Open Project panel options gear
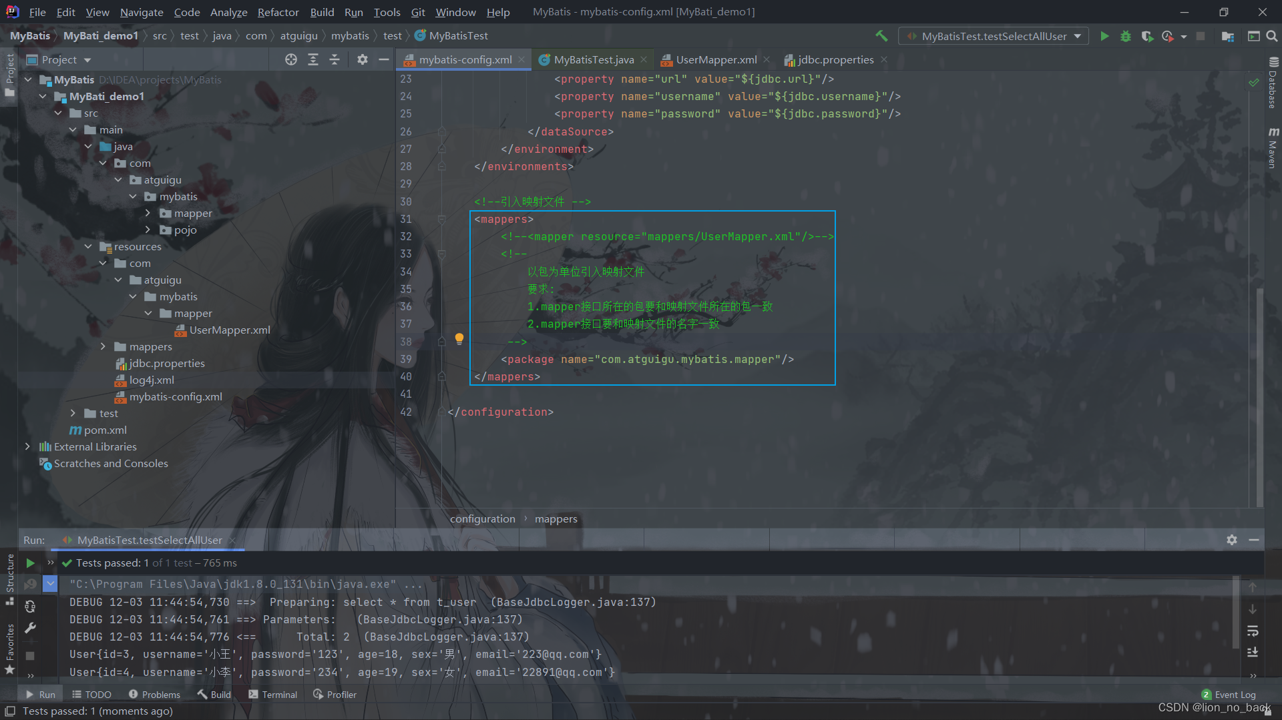Image resolution: width=1282 pixels, height=720 pixels. point(362,59)
